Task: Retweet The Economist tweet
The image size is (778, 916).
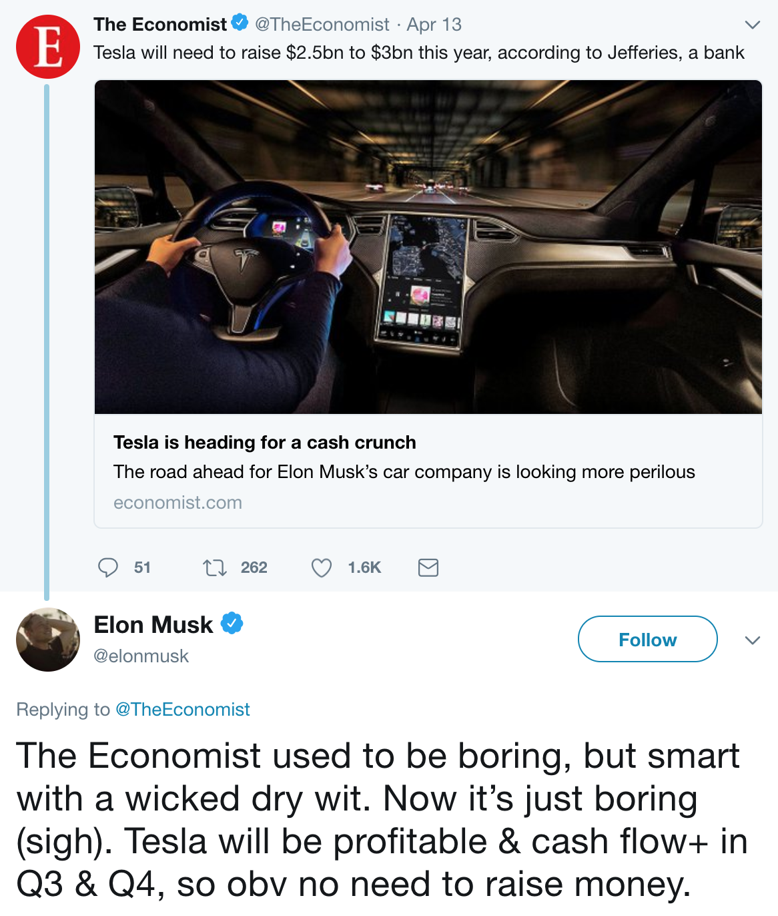Action: (215, 567)
